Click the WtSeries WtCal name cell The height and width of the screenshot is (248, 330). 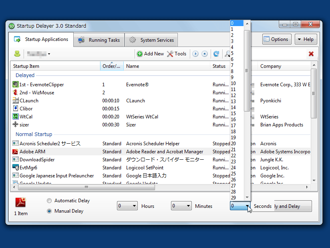coord(142,117)
